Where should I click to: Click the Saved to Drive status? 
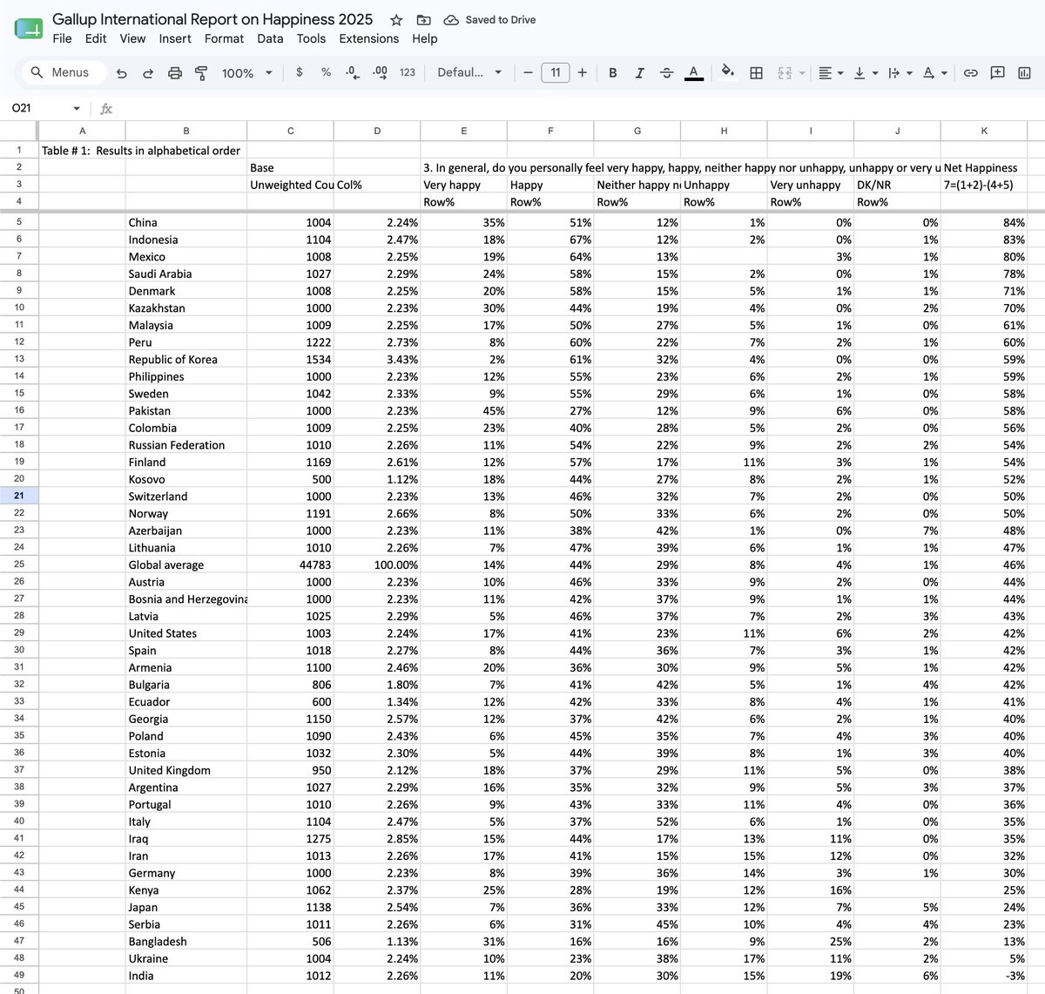click(x=489, y=20)
